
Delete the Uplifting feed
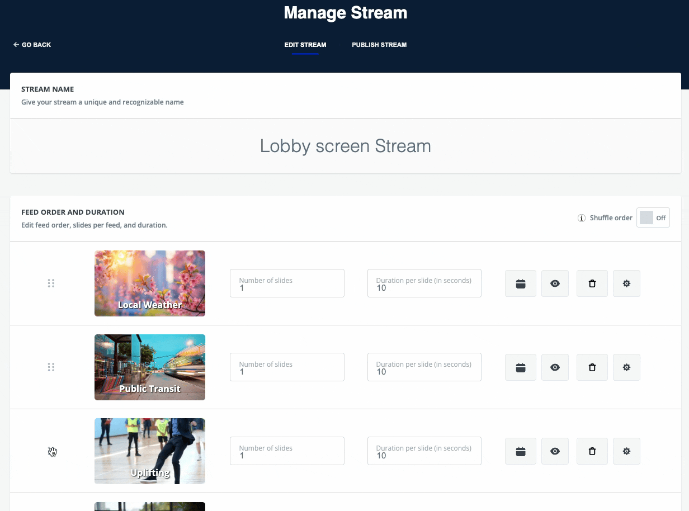click(592, 451)
